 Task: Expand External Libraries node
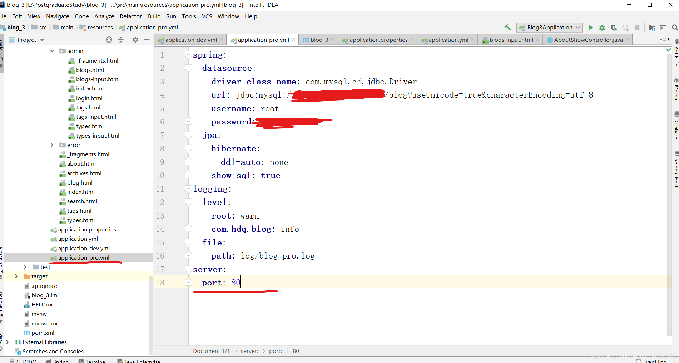point(7,342)
